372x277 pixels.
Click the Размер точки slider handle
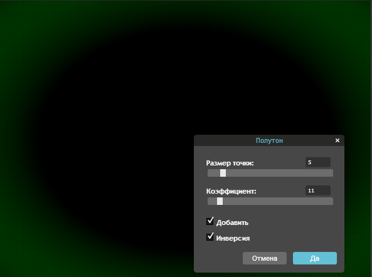point(223,173)
